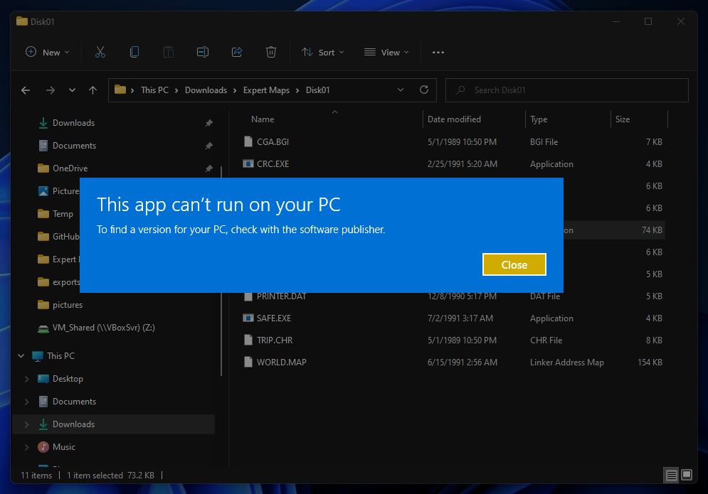
Task: Click the Copy icon in toolbar
Action: point(134,52)
